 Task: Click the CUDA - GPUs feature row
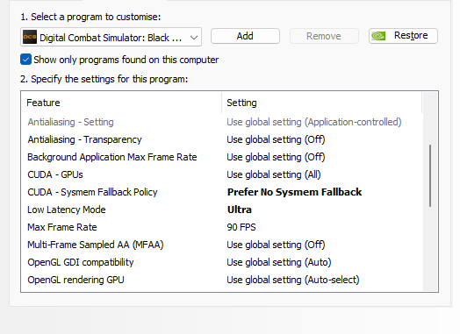tap(222, 174)
